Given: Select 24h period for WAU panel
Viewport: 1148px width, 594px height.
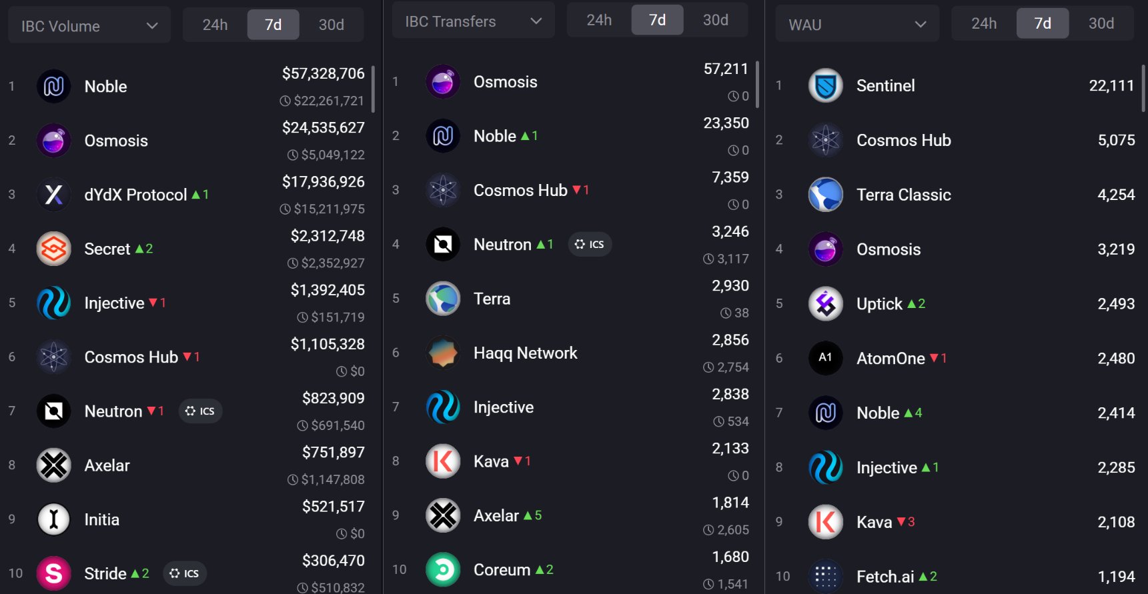Looking at the screenshot, I should point(984,23).
